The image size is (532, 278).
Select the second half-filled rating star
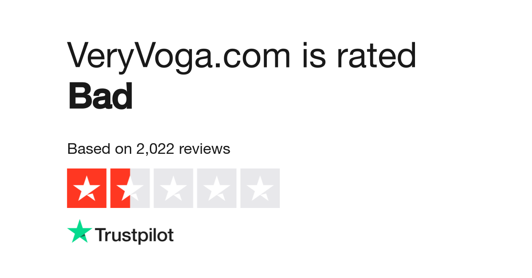tap(130, 188)
